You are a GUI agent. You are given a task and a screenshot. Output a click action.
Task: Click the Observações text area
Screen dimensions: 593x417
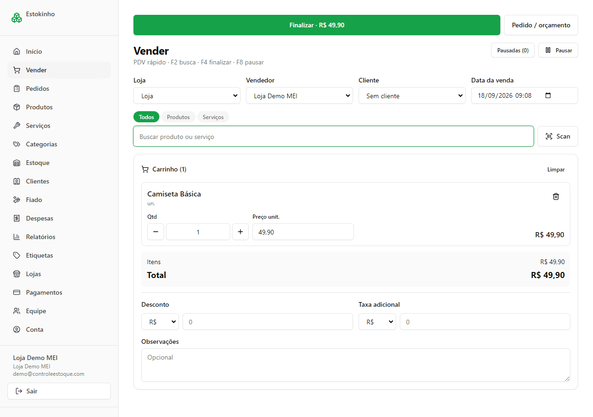[x=356, y=365]
